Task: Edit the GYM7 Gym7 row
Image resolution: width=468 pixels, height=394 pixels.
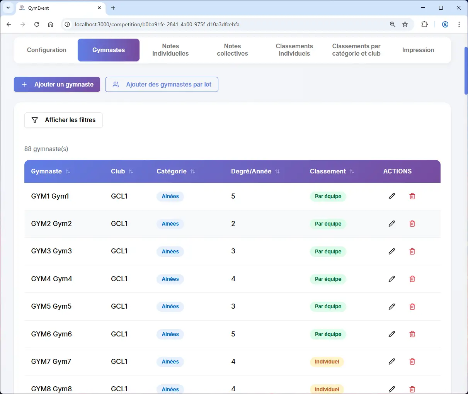Action: (391, 362)
